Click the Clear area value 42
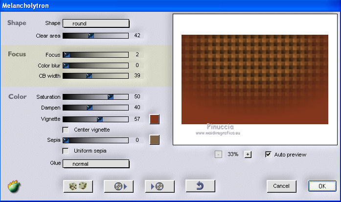Viewport: 341px width, 202px height. pyautogui.click(x=137, y=35)
